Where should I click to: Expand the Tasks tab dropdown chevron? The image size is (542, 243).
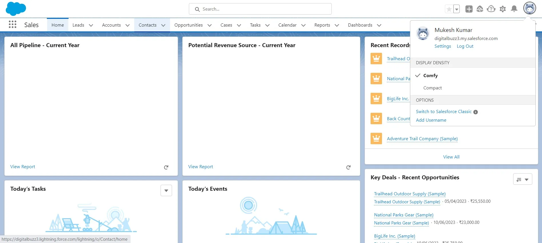[267, 25]
